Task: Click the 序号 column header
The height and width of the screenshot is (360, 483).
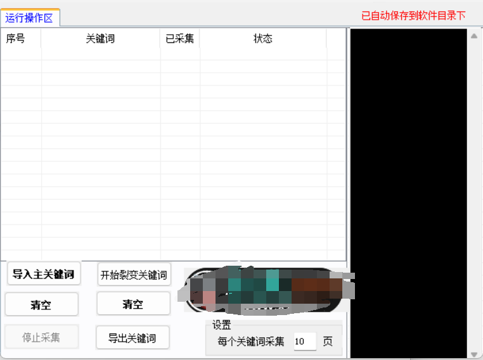Action: click(x=16, y=39)
